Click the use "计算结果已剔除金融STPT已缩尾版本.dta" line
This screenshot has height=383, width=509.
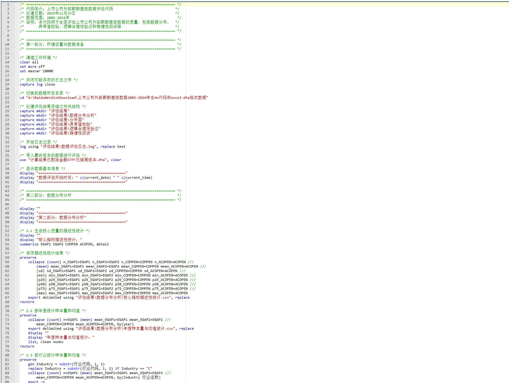pos(70,160)
